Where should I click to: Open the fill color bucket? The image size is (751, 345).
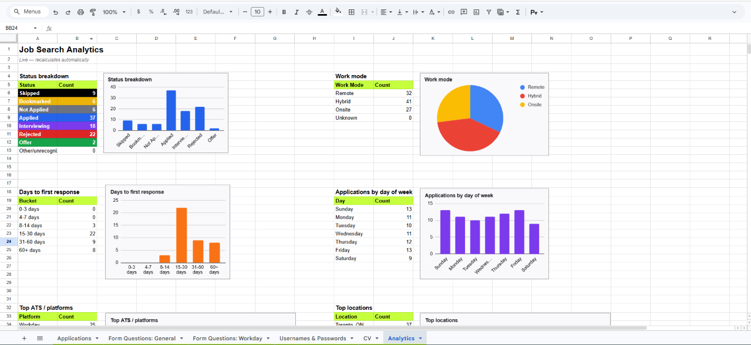tap(338, 12)
